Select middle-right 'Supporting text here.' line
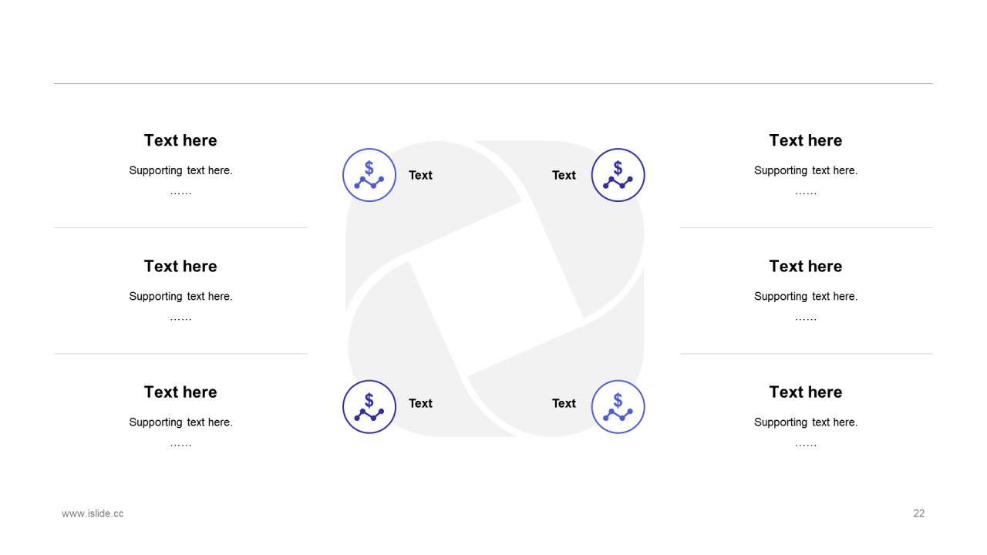The height and width of the screenshot is (555, 987). tap(806, 296)
